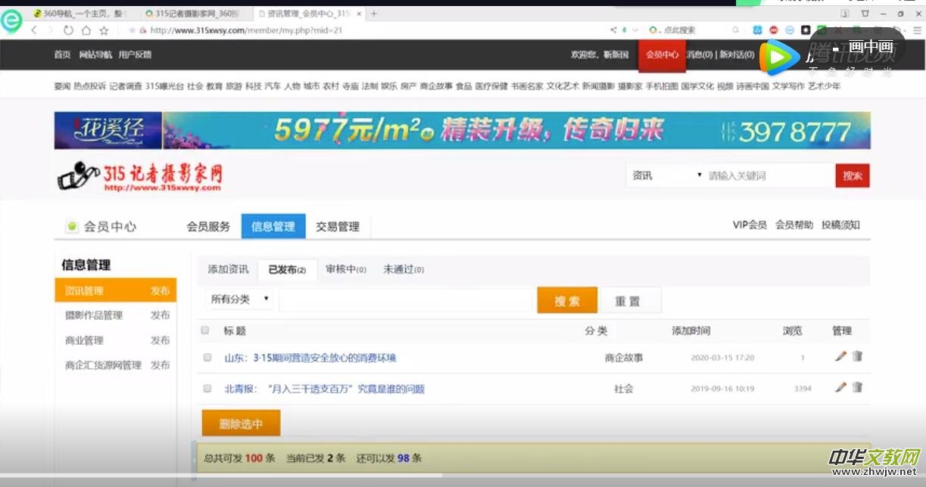
Task: Check the checkbox beside the Shandong 3·15 article
Action: pos(207,356)
